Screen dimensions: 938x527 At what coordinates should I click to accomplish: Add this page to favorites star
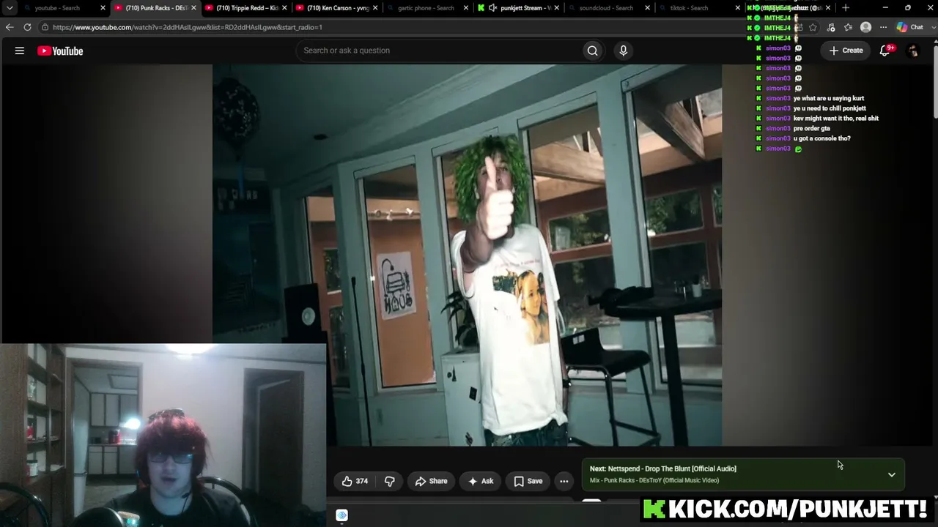813,27
